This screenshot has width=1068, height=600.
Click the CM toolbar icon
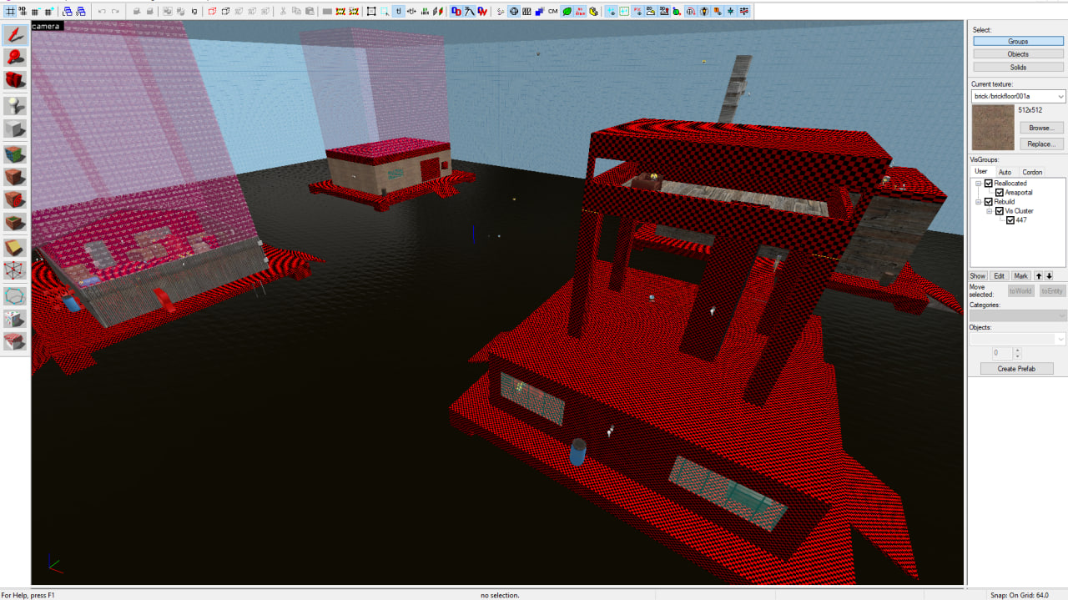(553, 12)
